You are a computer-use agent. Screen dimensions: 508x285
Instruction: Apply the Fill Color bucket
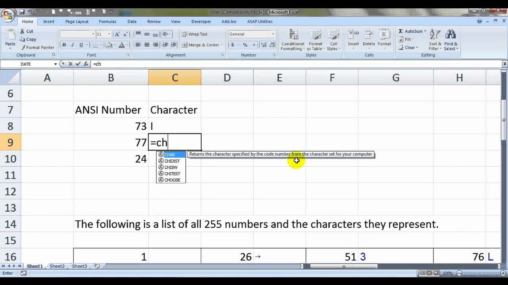[x=109, y=45]
